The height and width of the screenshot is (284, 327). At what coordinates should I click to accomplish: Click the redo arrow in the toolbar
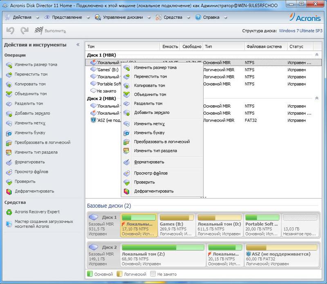point(25,31)
